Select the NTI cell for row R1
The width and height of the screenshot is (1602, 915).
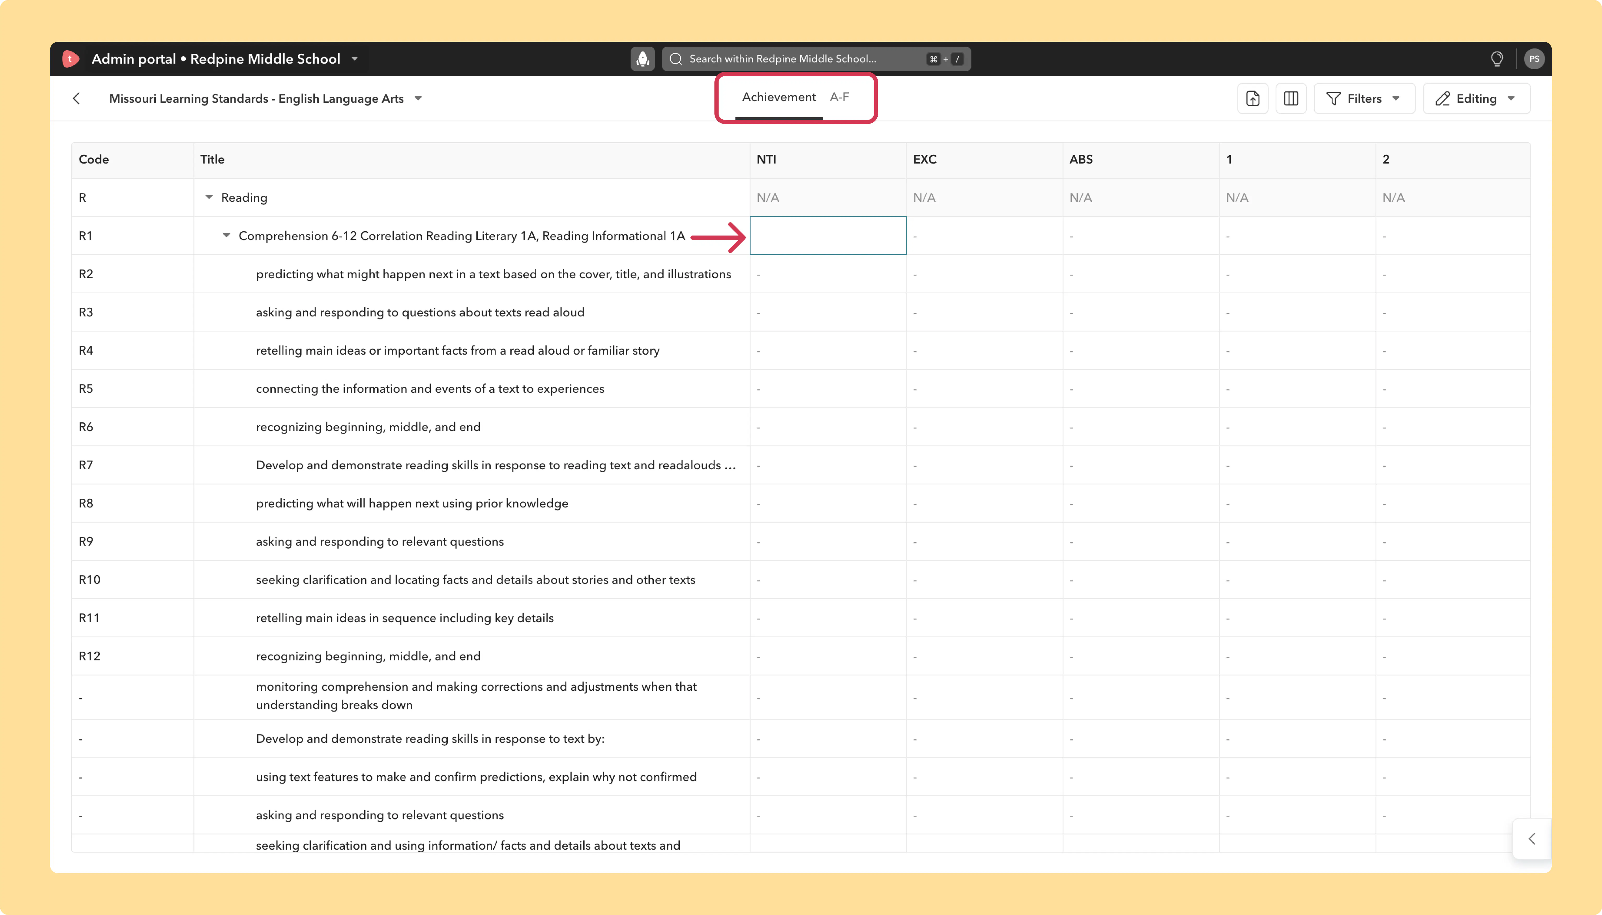(x=828, y=236)
